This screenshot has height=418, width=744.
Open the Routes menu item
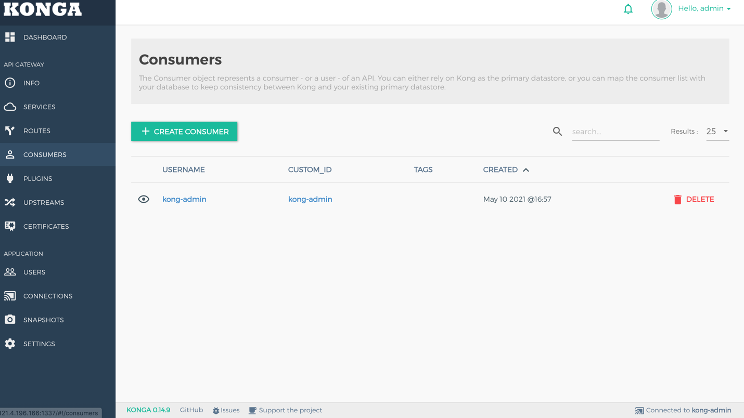point(58,131)
